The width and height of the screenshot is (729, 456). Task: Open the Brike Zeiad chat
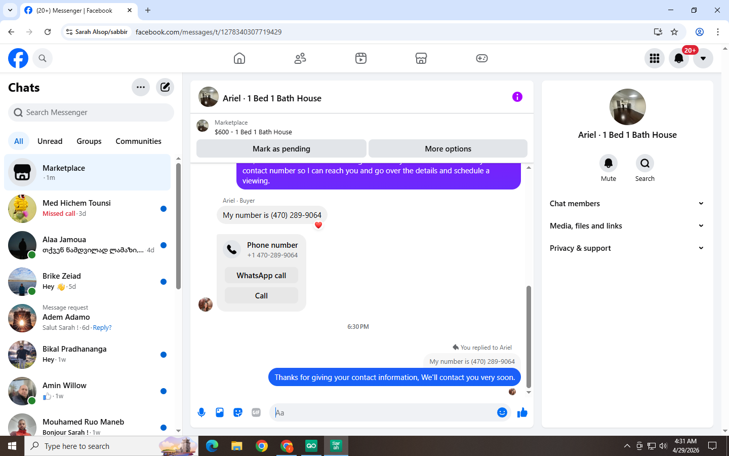87,282
